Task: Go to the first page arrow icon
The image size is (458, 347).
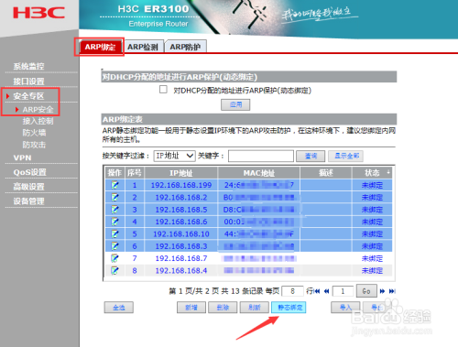Action: click(x=317, y=291)
